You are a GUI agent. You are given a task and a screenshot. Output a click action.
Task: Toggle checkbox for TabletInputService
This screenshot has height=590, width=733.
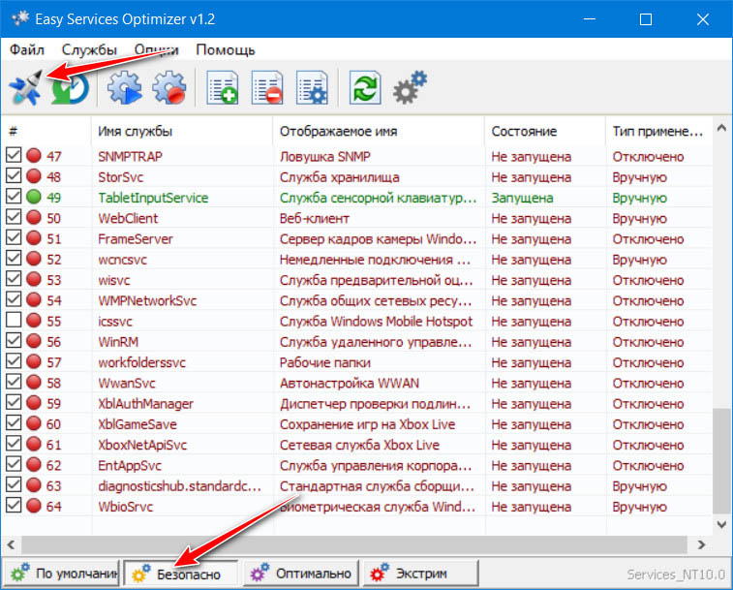14,196
